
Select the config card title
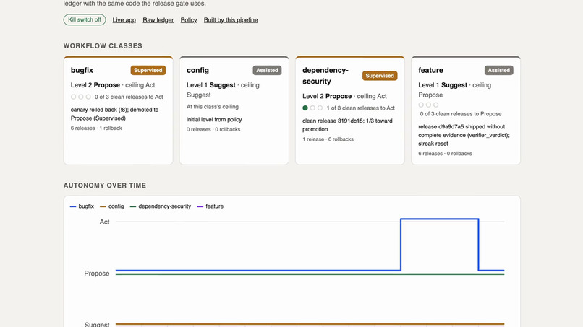coord(197,70)
